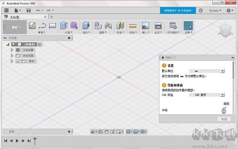Add a new document tab with plus
238x149 pixels.
[x=52, y=17]
